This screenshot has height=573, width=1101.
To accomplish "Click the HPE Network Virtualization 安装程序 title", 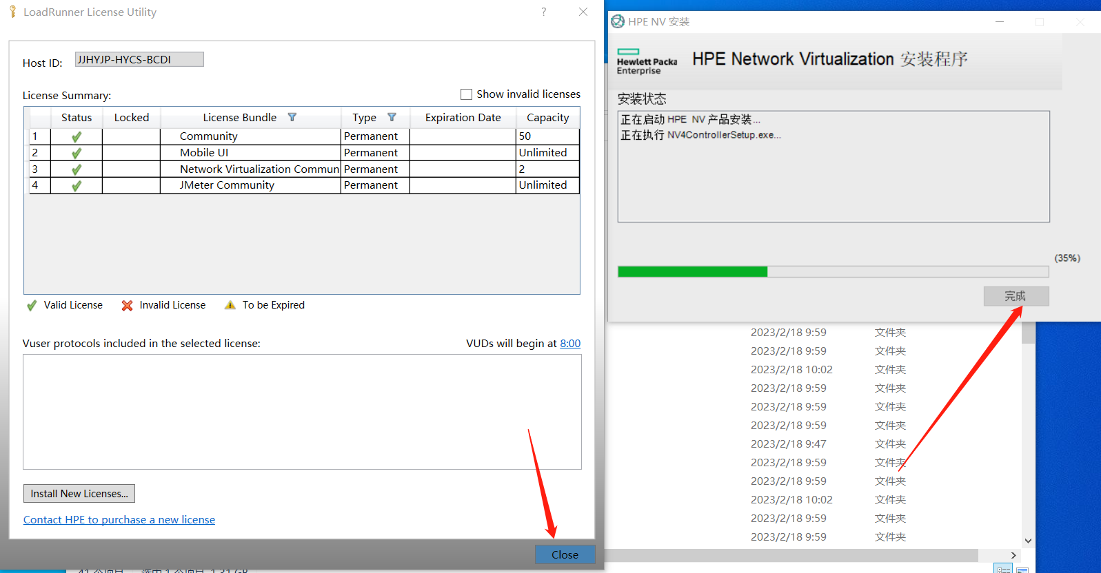I will click(830, 59).
